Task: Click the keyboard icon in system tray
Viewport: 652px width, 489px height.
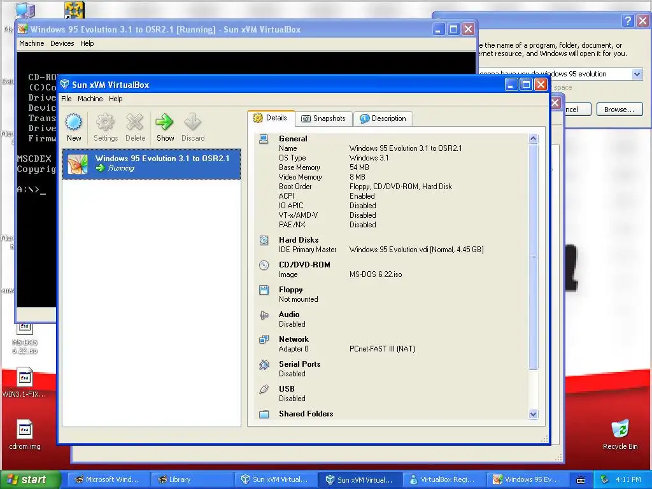Action: coord(581,480)
